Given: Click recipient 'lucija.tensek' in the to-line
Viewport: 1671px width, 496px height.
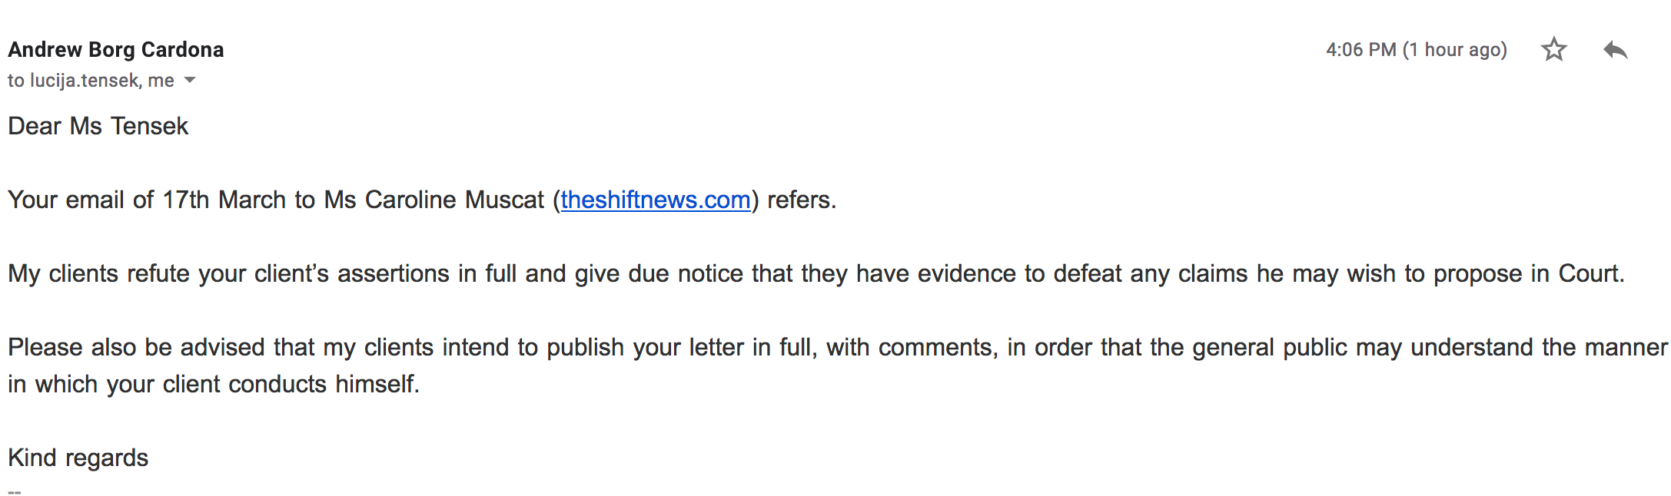Looking at the screenshot, I should click(85, 81).
